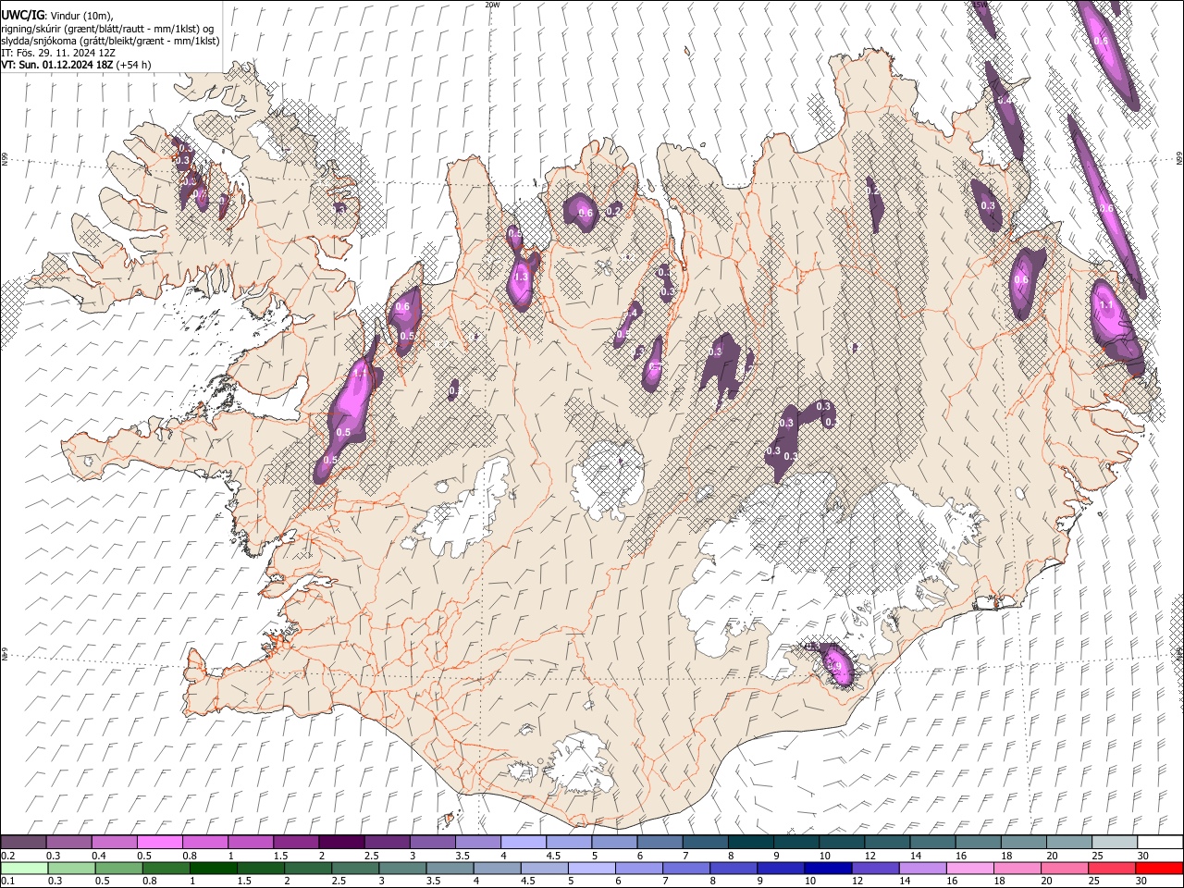Click the 'IT: Fös. 29. 11. 2024 12Z' line
Image resolution: width=1184 pixels, height=888 pixels.
pos(58,53)
